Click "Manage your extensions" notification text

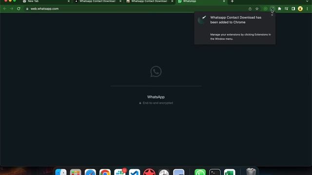pyautogui.click(x=240, y=37)
